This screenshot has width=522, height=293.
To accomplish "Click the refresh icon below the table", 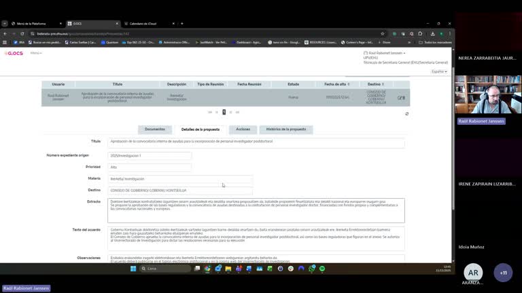I will (406, 114).
